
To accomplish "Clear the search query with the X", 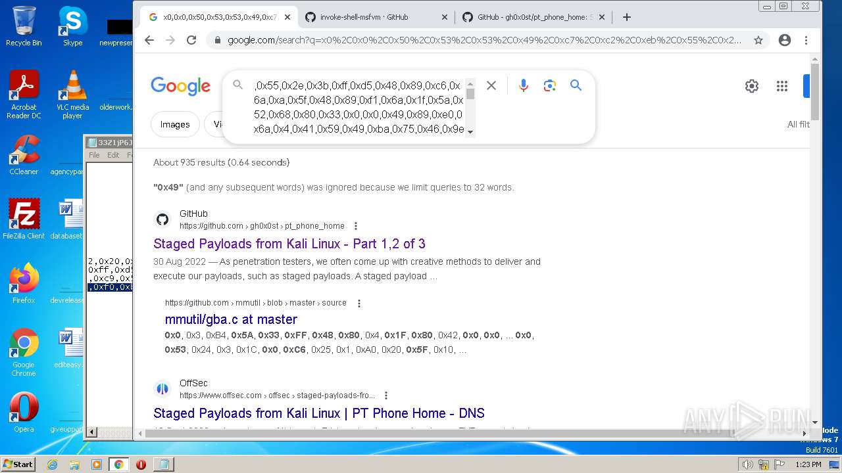I will click(491, 85).
